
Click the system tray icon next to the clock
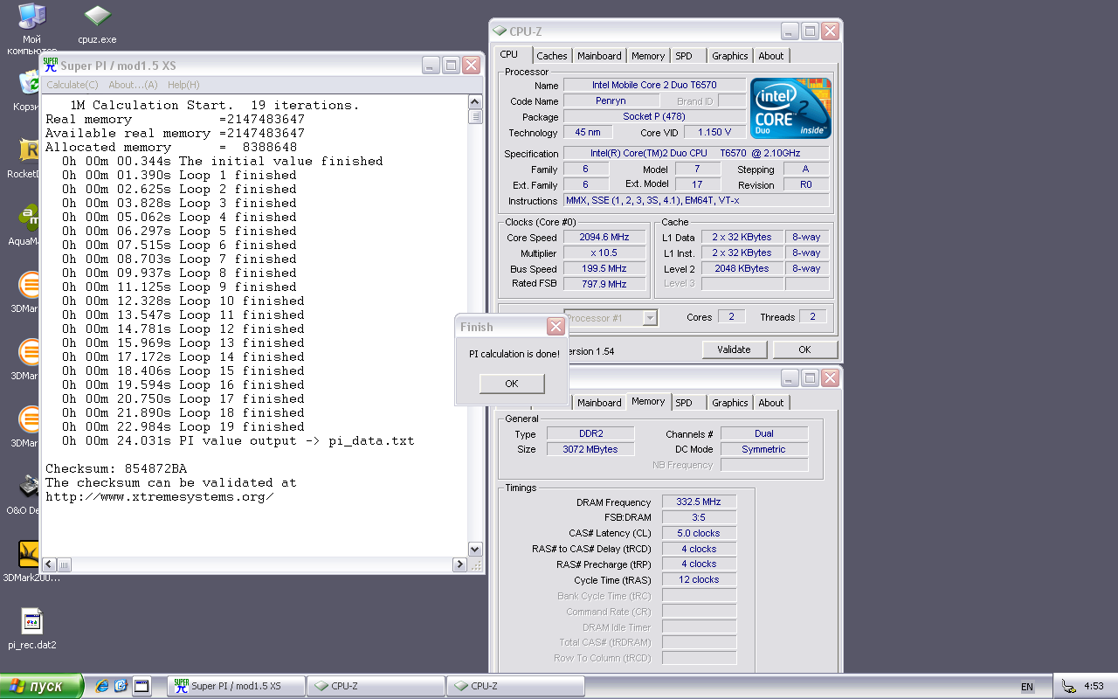point(1069,686)
